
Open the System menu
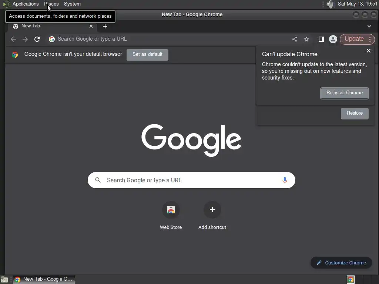(x=72, y=4)
